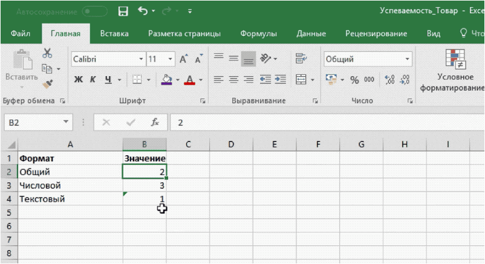
Task: Align text left
Action: click(219, 80)
